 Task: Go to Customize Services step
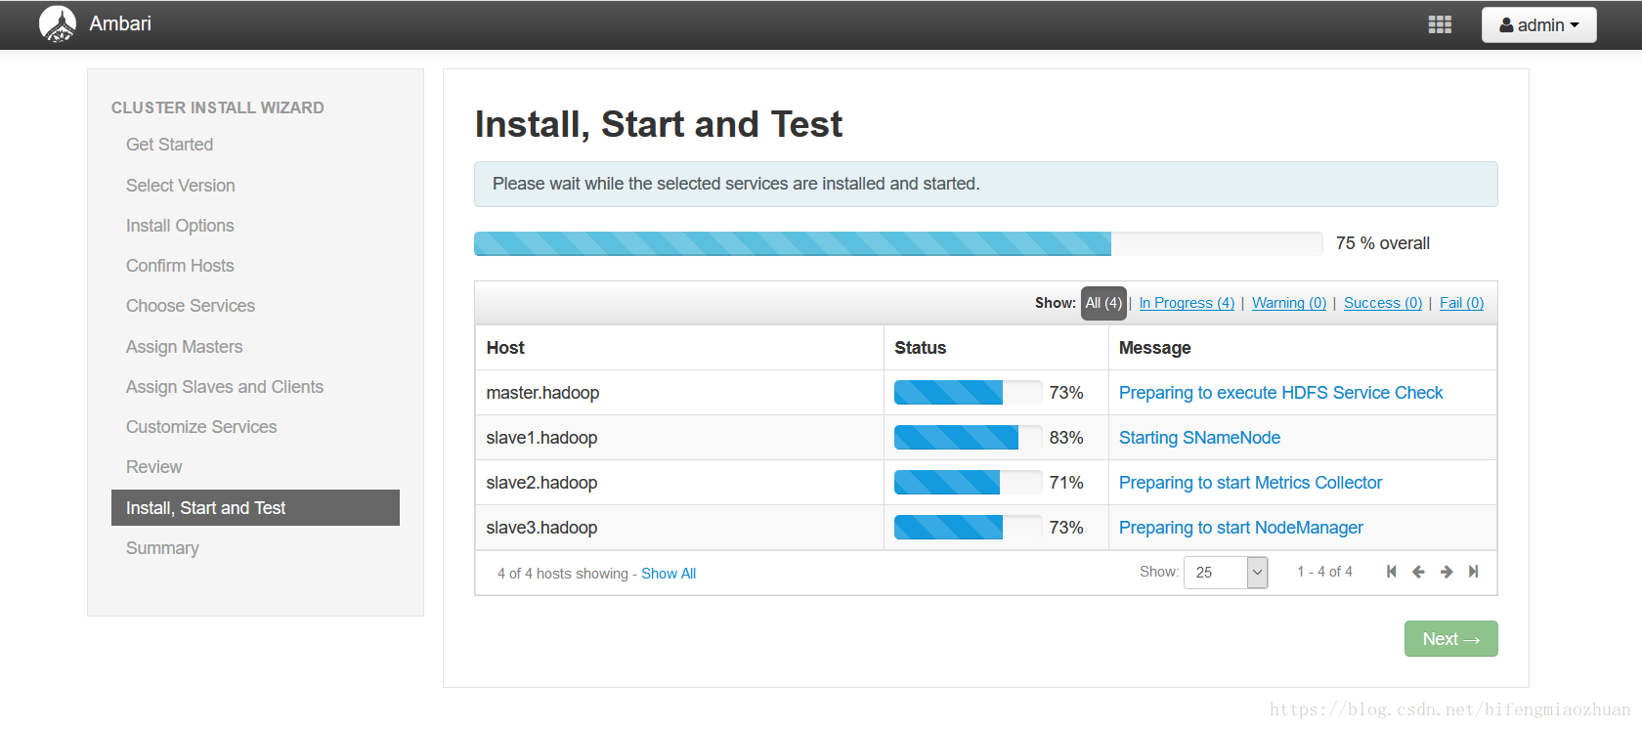click(x=201, y=427)
